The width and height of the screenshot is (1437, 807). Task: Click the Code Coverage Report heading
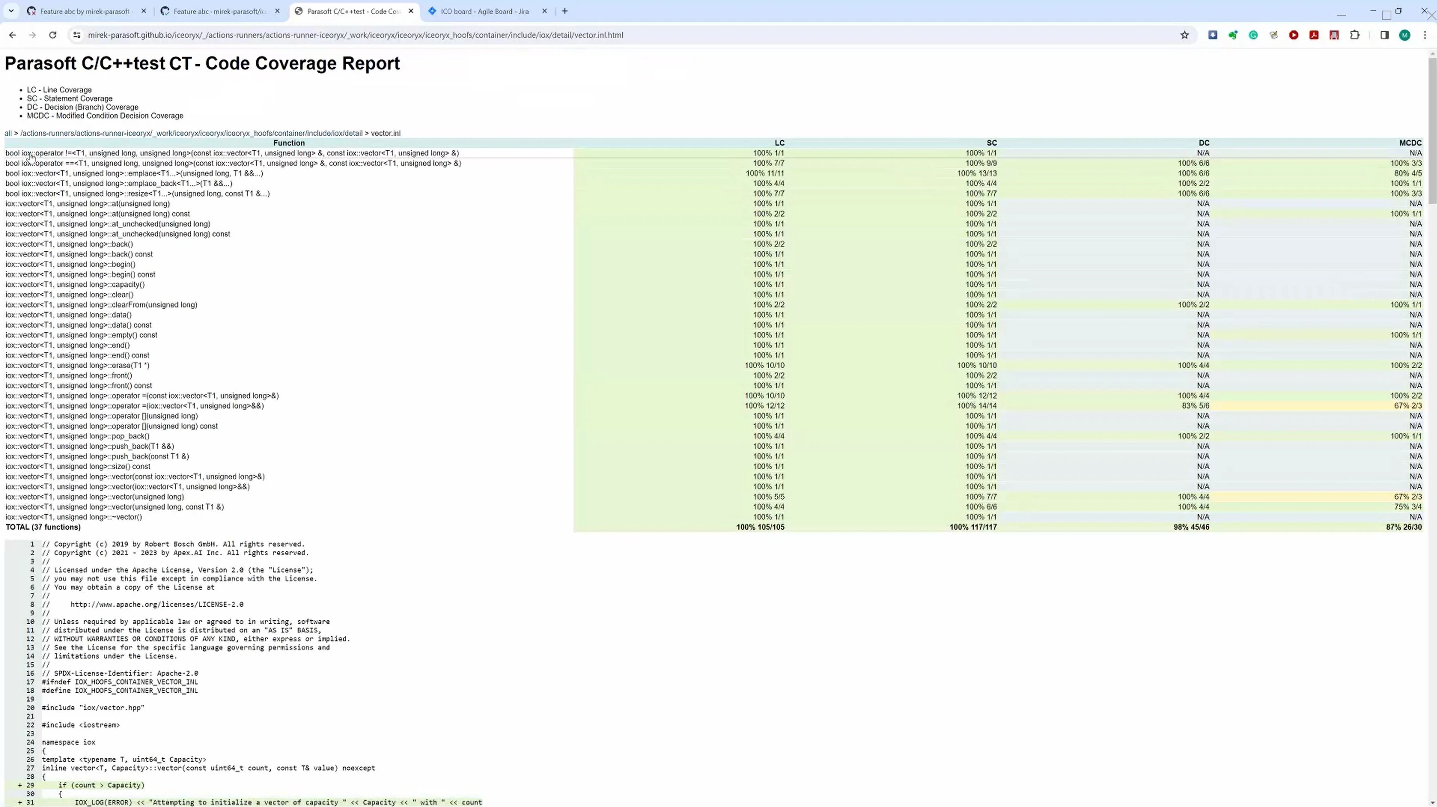click(202, 63)
